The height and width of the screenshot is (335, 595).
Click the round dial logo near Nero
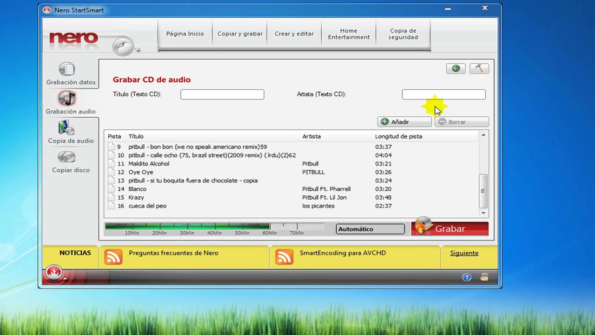123,47
